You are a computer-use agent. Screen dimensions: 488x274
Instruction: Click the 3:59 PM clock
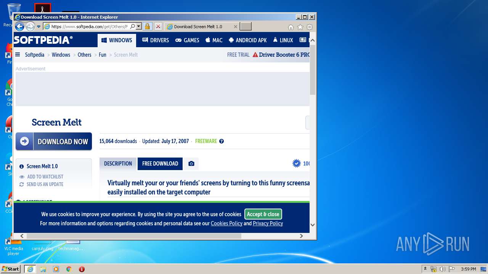coord(469,269)
